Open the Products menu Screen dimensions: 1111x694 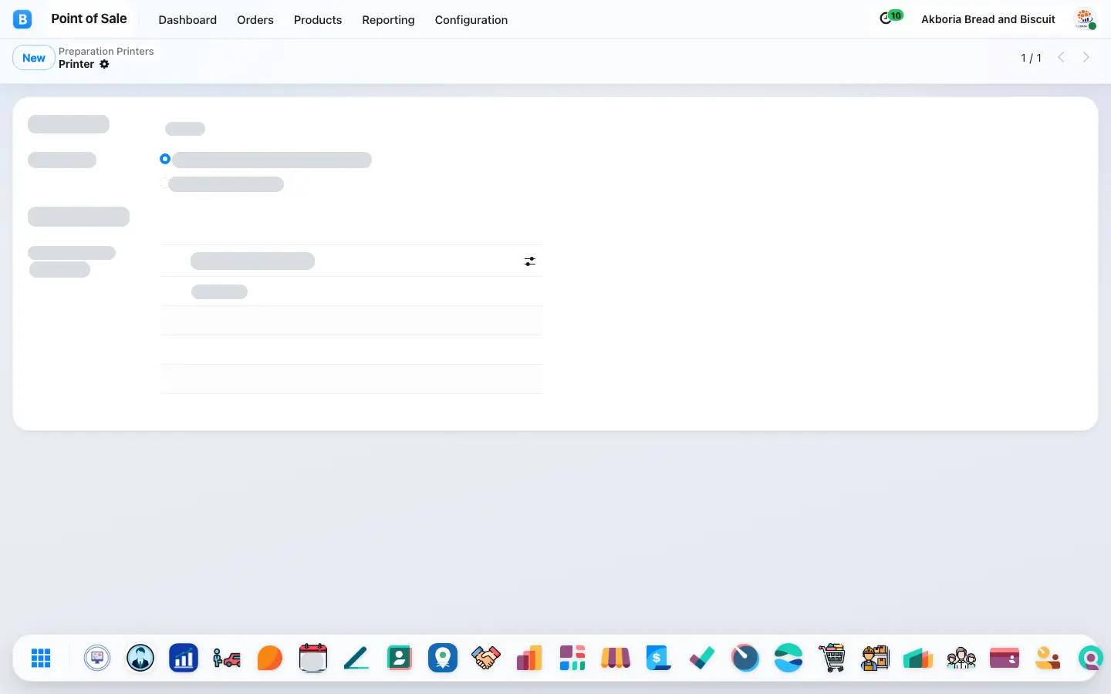(x=318, y=20)
